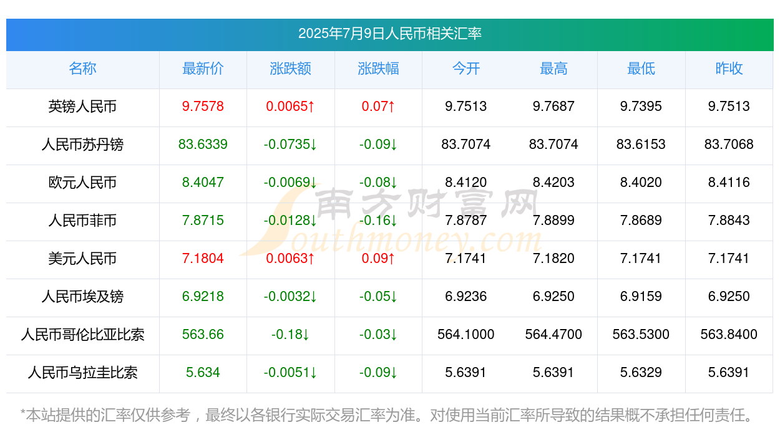
Task: Select the 最低 column header
Action: 641,69
